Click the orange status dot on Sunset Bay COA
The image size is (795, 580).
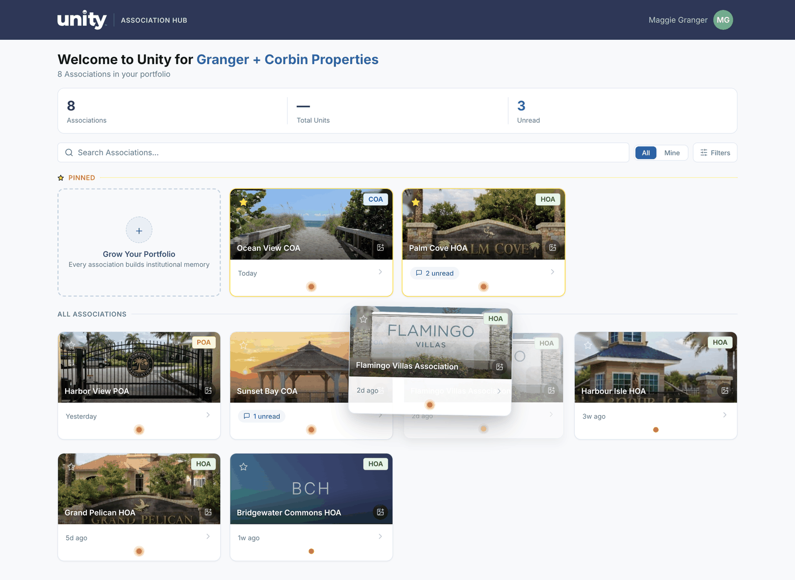pos(312,430)
